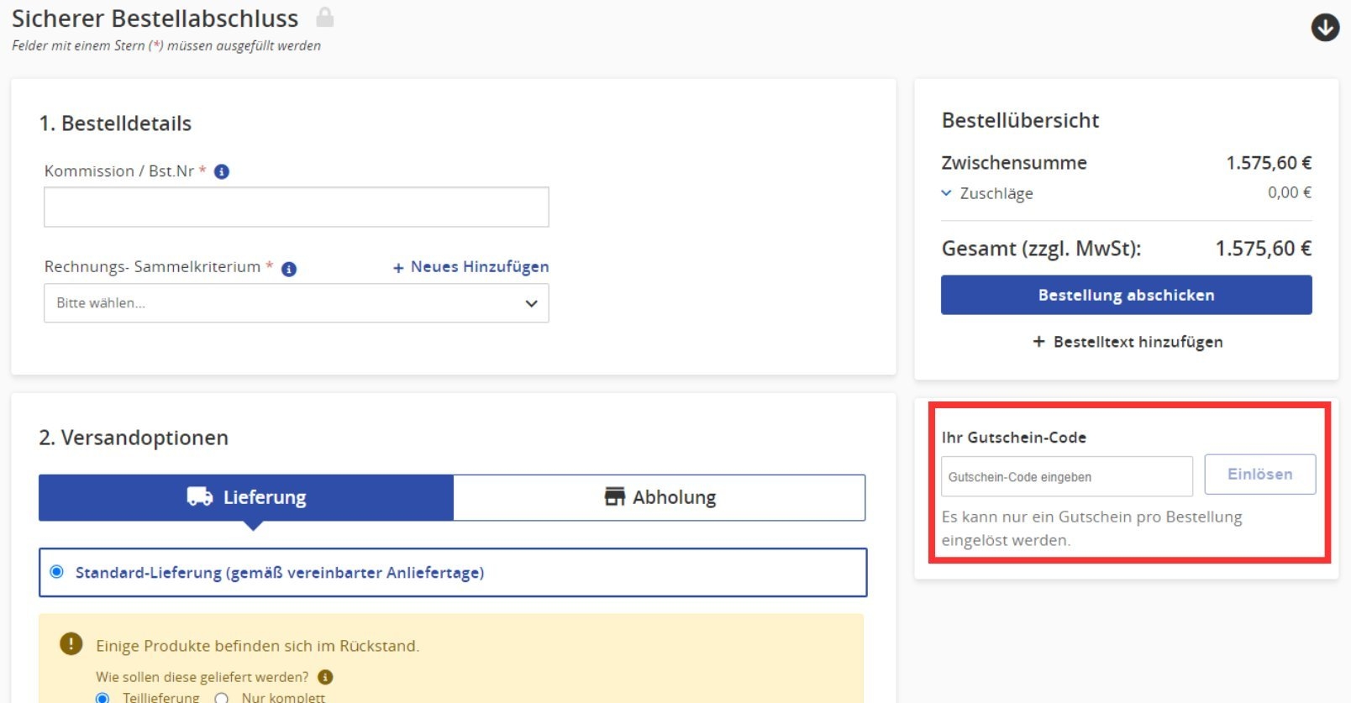This screenshot has height=703, width=1351.
Task: Click the lock icon beside Sicherer Bestellabschluss
Action: click(325, 17)
